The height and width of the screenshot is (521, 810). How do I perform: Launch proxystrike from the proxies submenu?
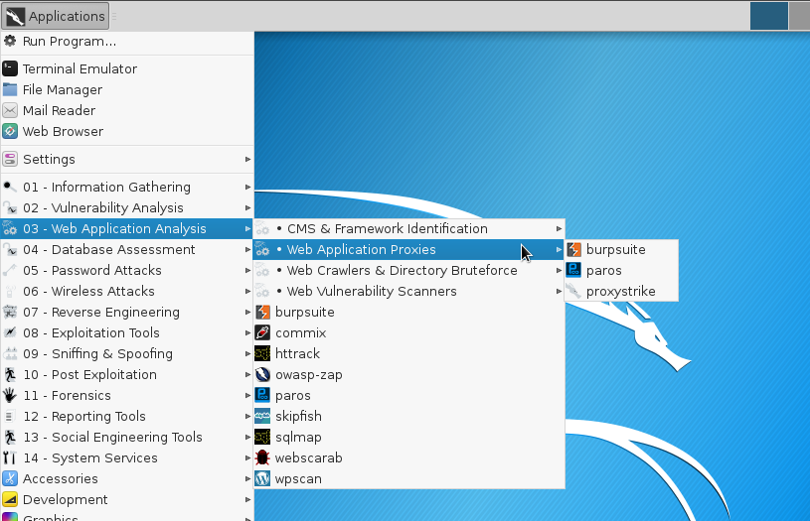(x=621, y=292)
